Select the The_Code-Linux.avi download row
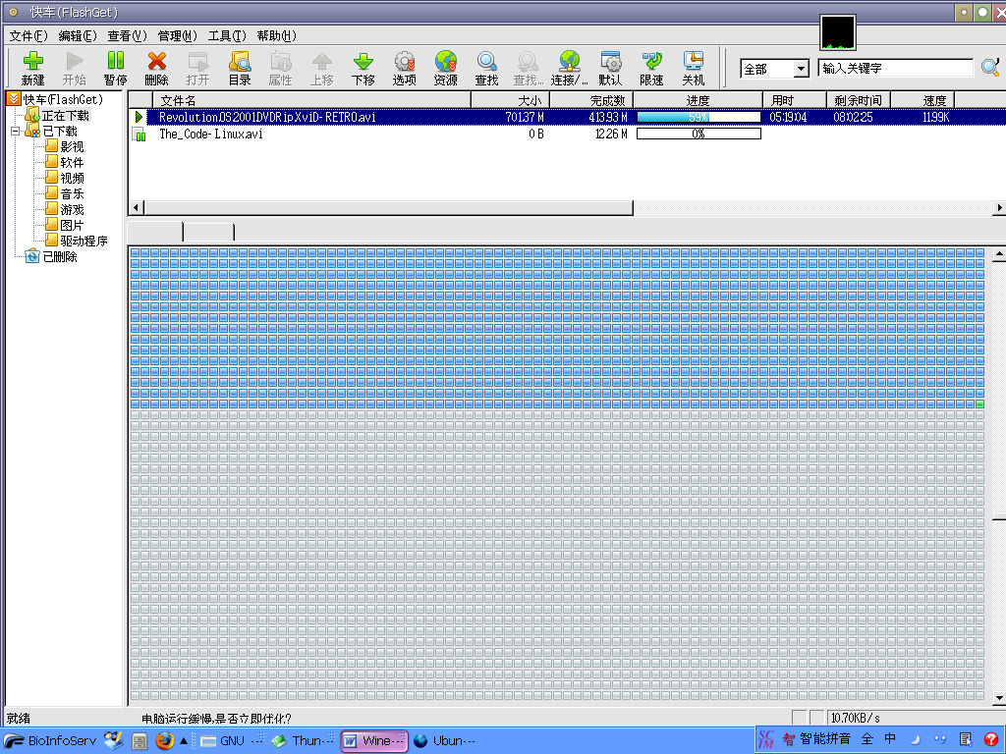 point(567,134)
